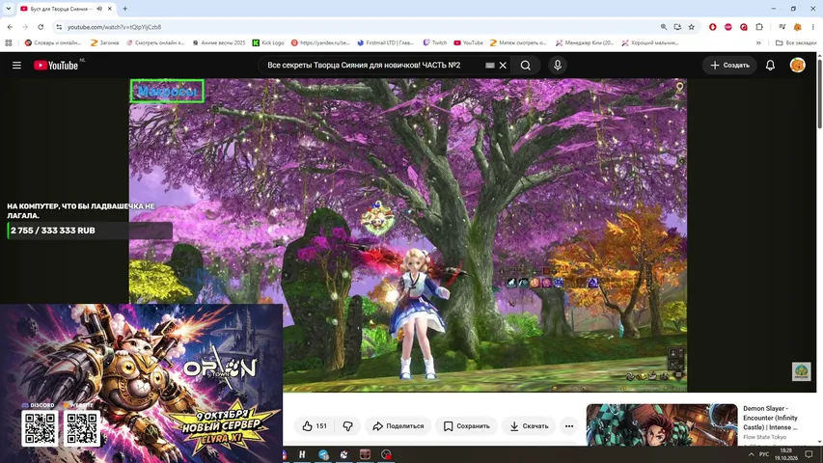Open Telegram in the taskbar
This screenshot has width=823, height=463.
tap(323, 454)
